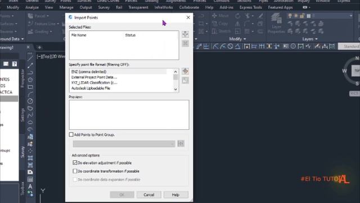Screen dimensions: 360x203
Task: Click the Scale tool icon in Modify
Action: pyautogui.click(x=237, y=31)
